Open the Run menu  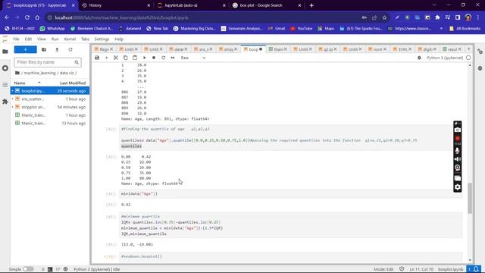55,39
